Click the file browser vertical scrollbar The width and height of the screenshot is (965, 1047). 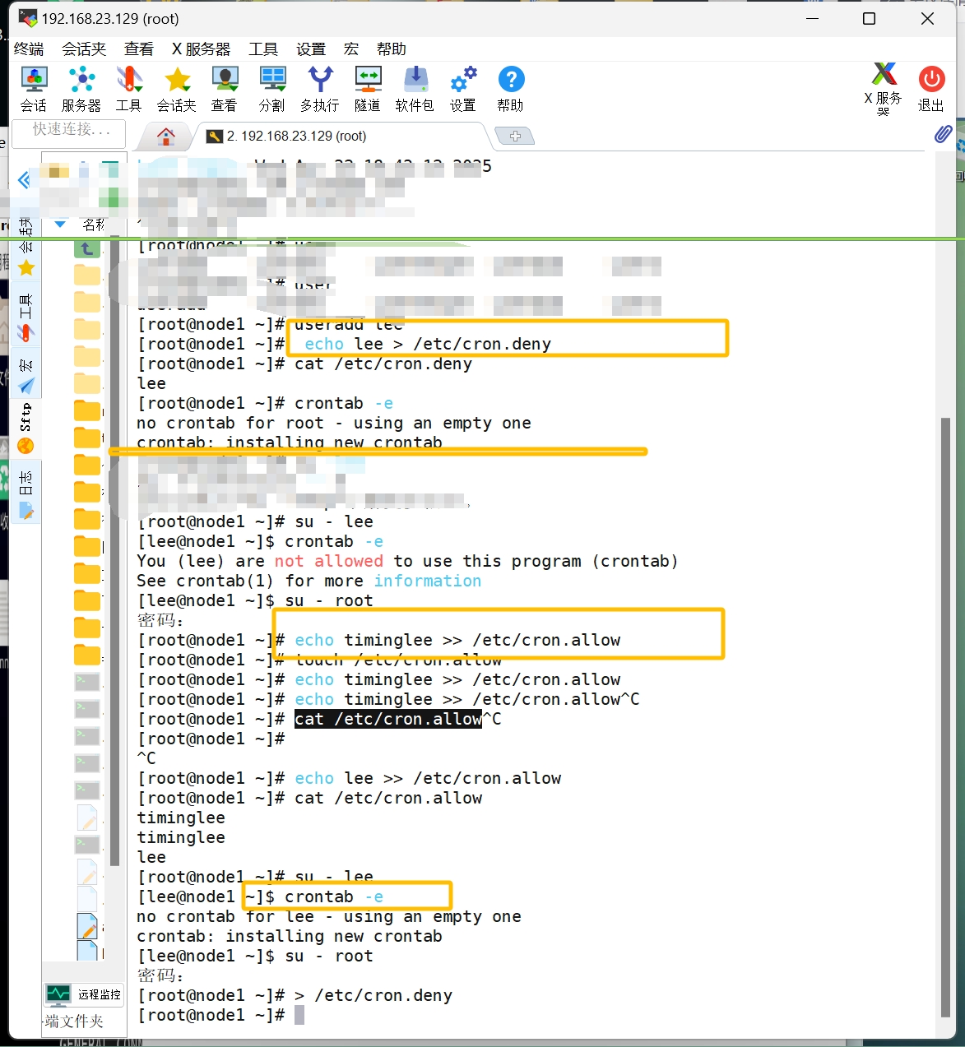[114, 551]
